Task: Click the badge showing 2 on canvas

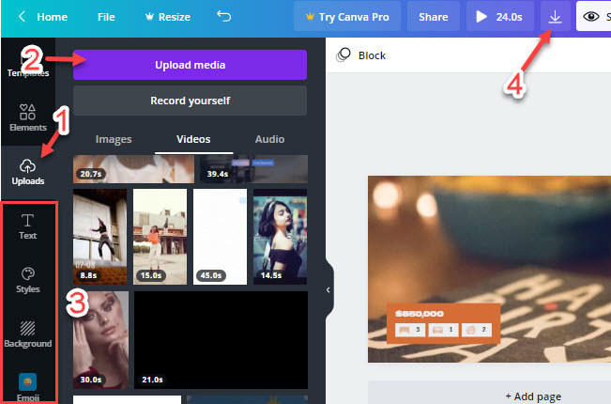Action: pyautogui.click(x=476, y=330)
